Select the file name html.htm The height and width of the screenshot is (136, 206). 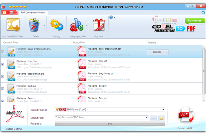point(32,61)
